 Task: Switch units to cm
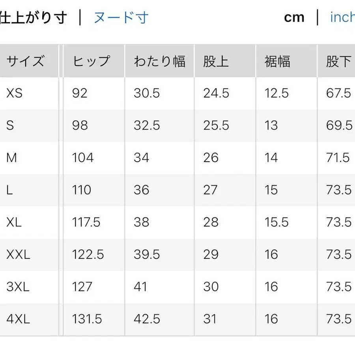coord(294,17)
